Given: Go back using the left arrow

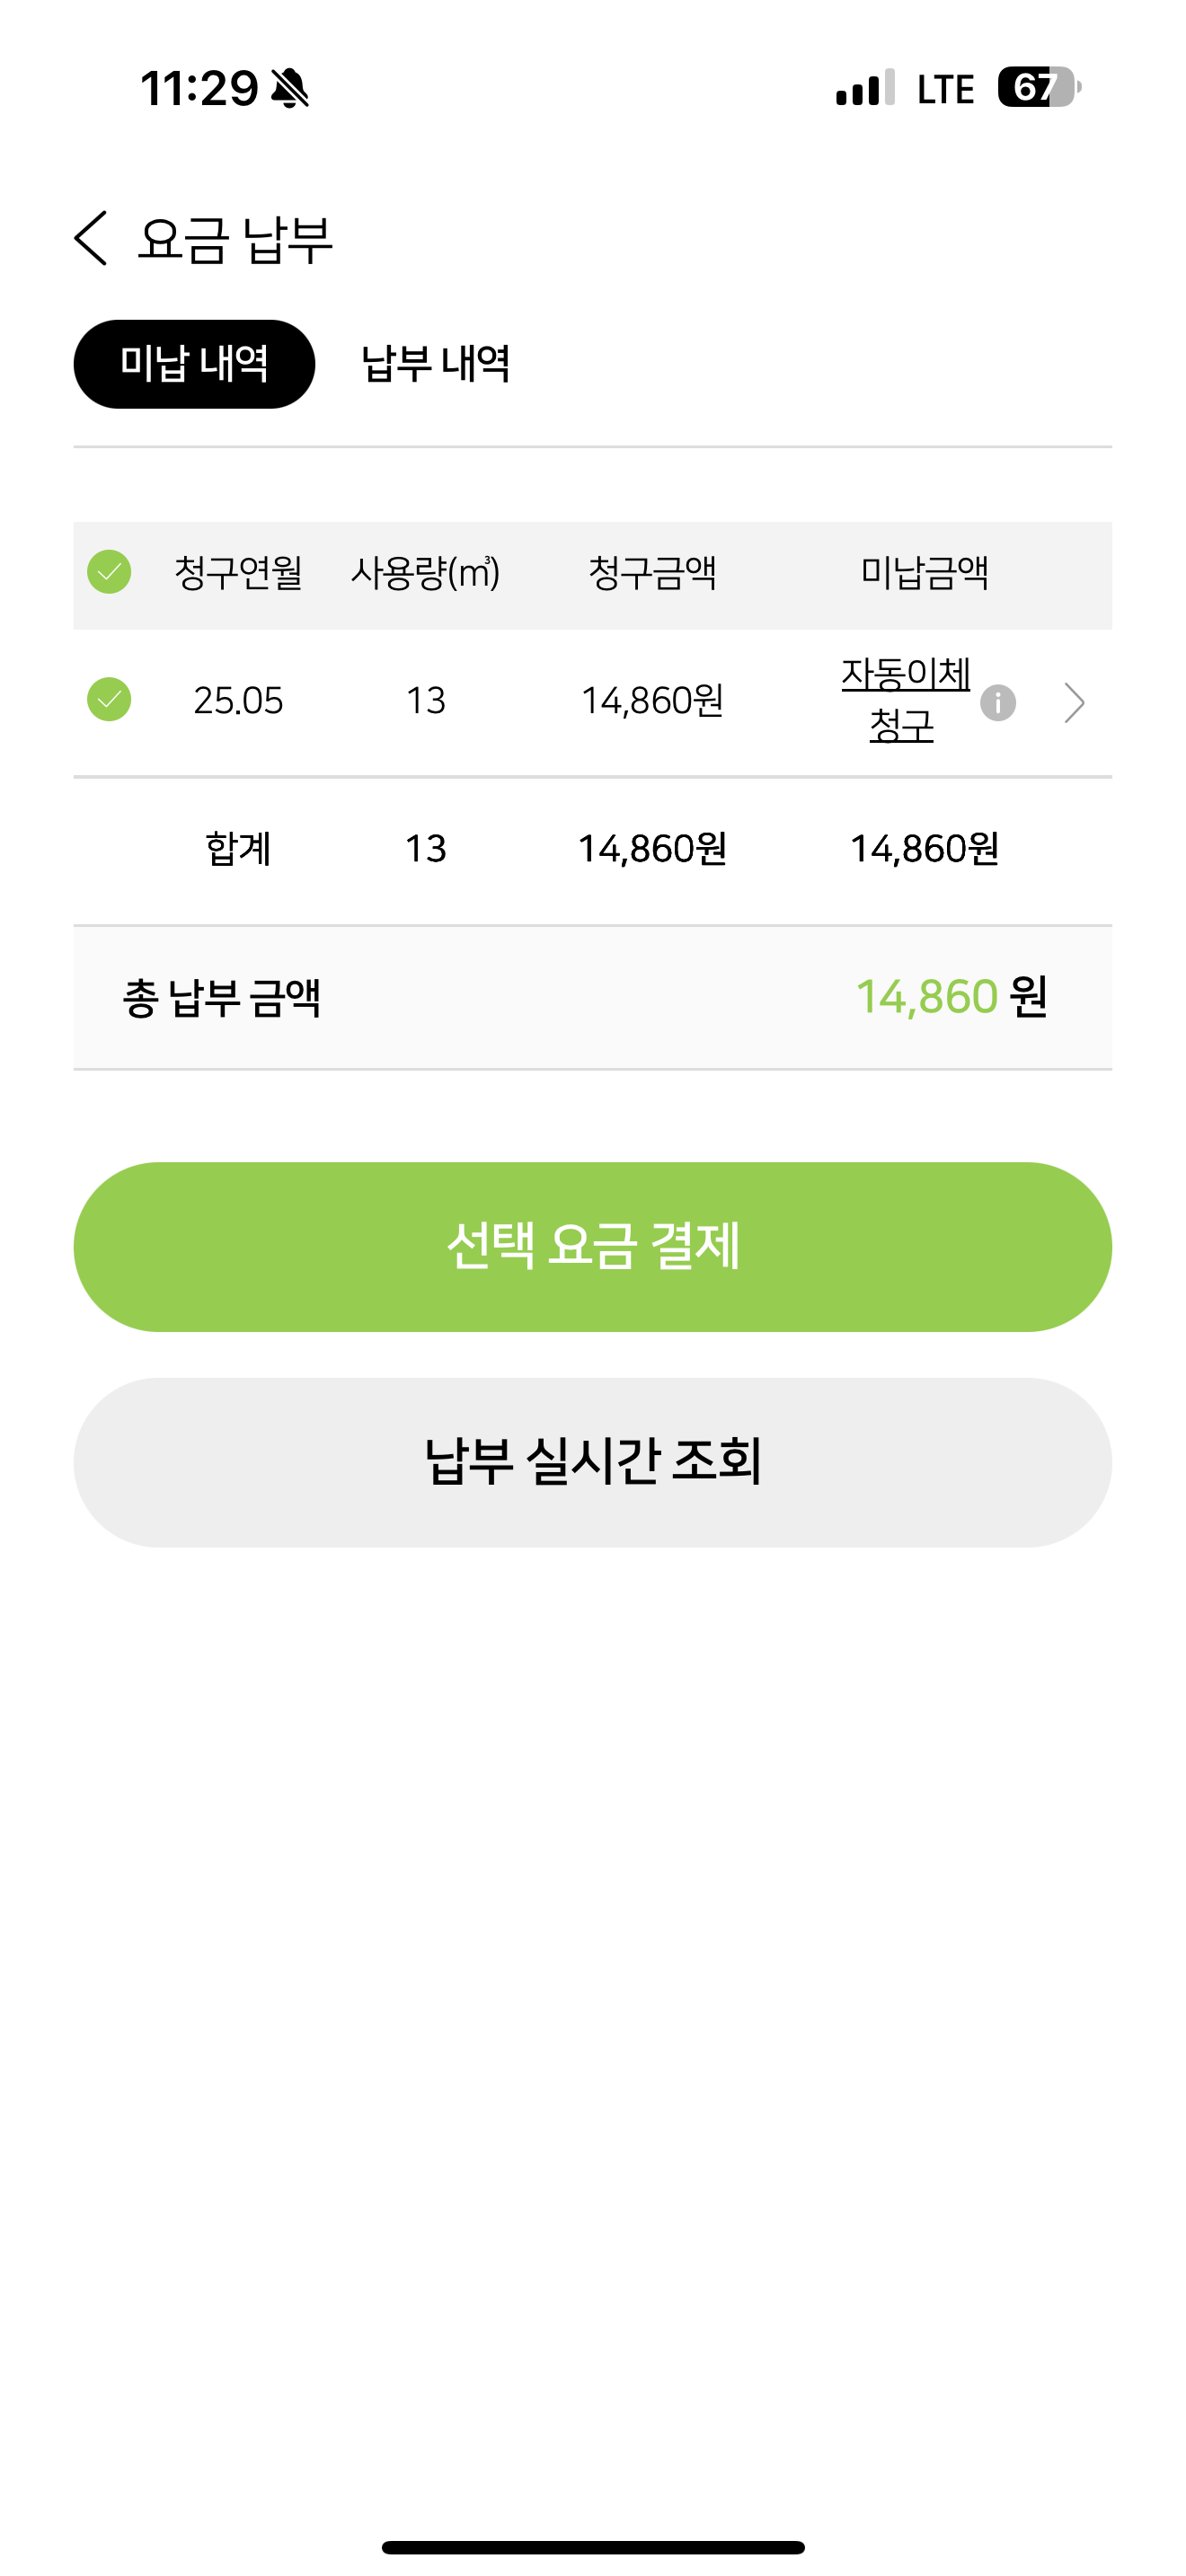Looking at the screenshot, I should 91,239.
